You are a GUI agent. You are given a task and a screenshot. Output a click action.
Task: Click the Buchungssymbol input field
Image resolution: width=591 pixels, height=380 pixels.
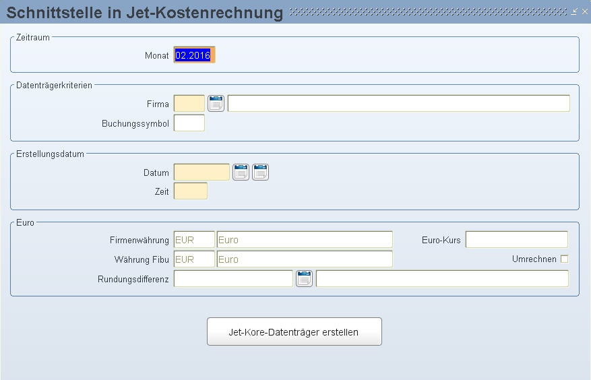click(x=189, y=123)
